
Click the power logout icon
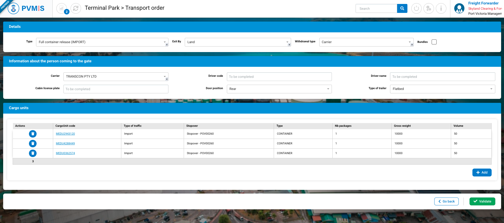pyautogui.click(x=416, y=8)
